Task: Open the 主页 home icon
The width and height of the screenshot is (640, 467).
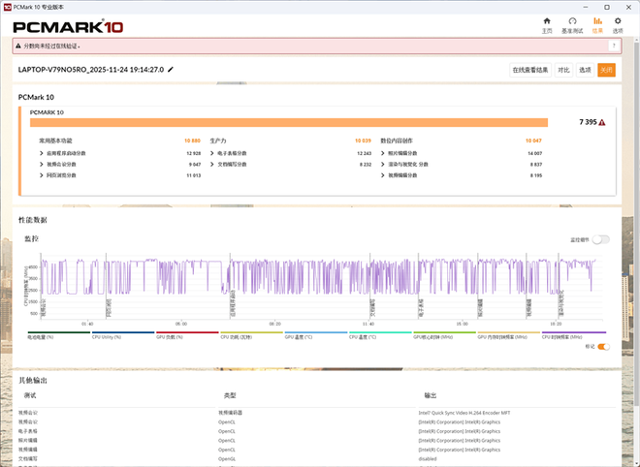Action: 547,24
